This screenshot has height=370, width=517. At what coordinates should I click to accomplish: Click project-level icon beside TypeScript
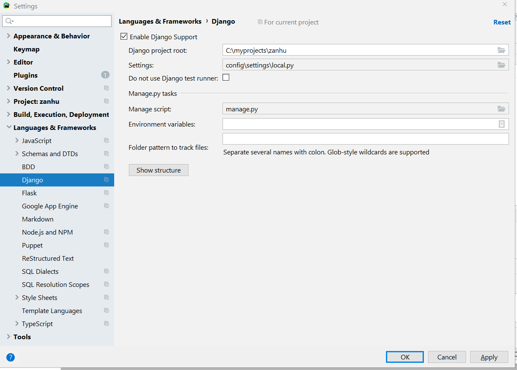point(106,324)
